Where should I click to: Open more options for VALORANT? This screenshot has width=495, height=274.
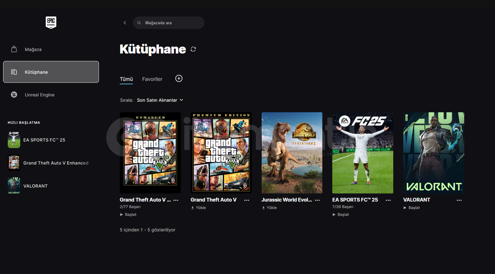pos(459,200)
